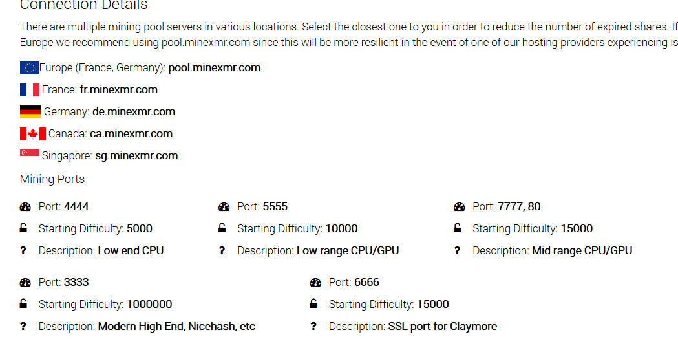Click the fr.minexmr.com server address

point(118,89)
